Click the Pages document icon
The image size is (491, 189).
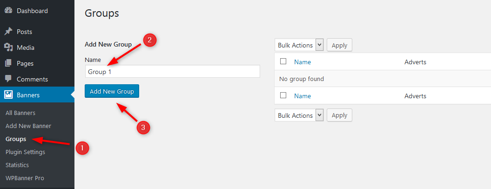pos(8,63)
